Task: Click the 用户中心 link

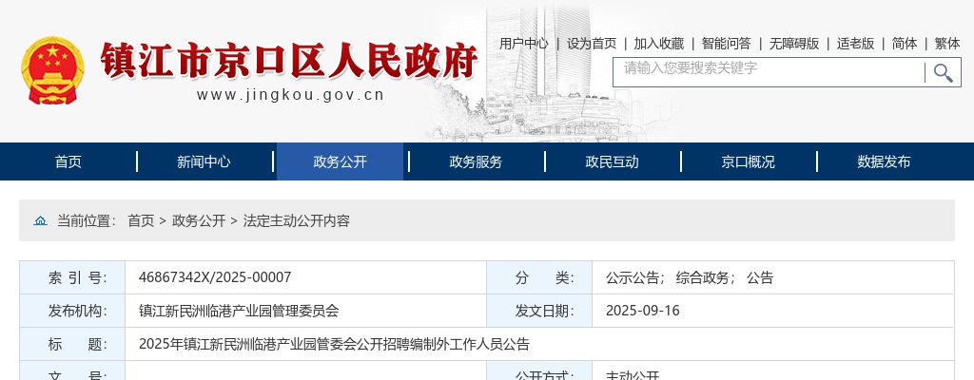Action: (x=524, y=43)
